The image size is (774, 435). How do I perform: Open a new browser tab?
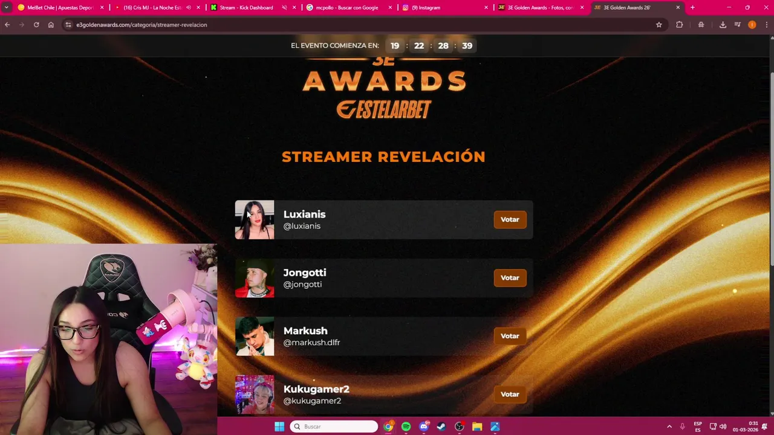click(692, 7)
